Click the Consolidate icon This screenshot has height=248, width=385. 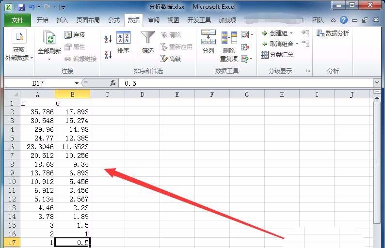click(x=245, y=47)
